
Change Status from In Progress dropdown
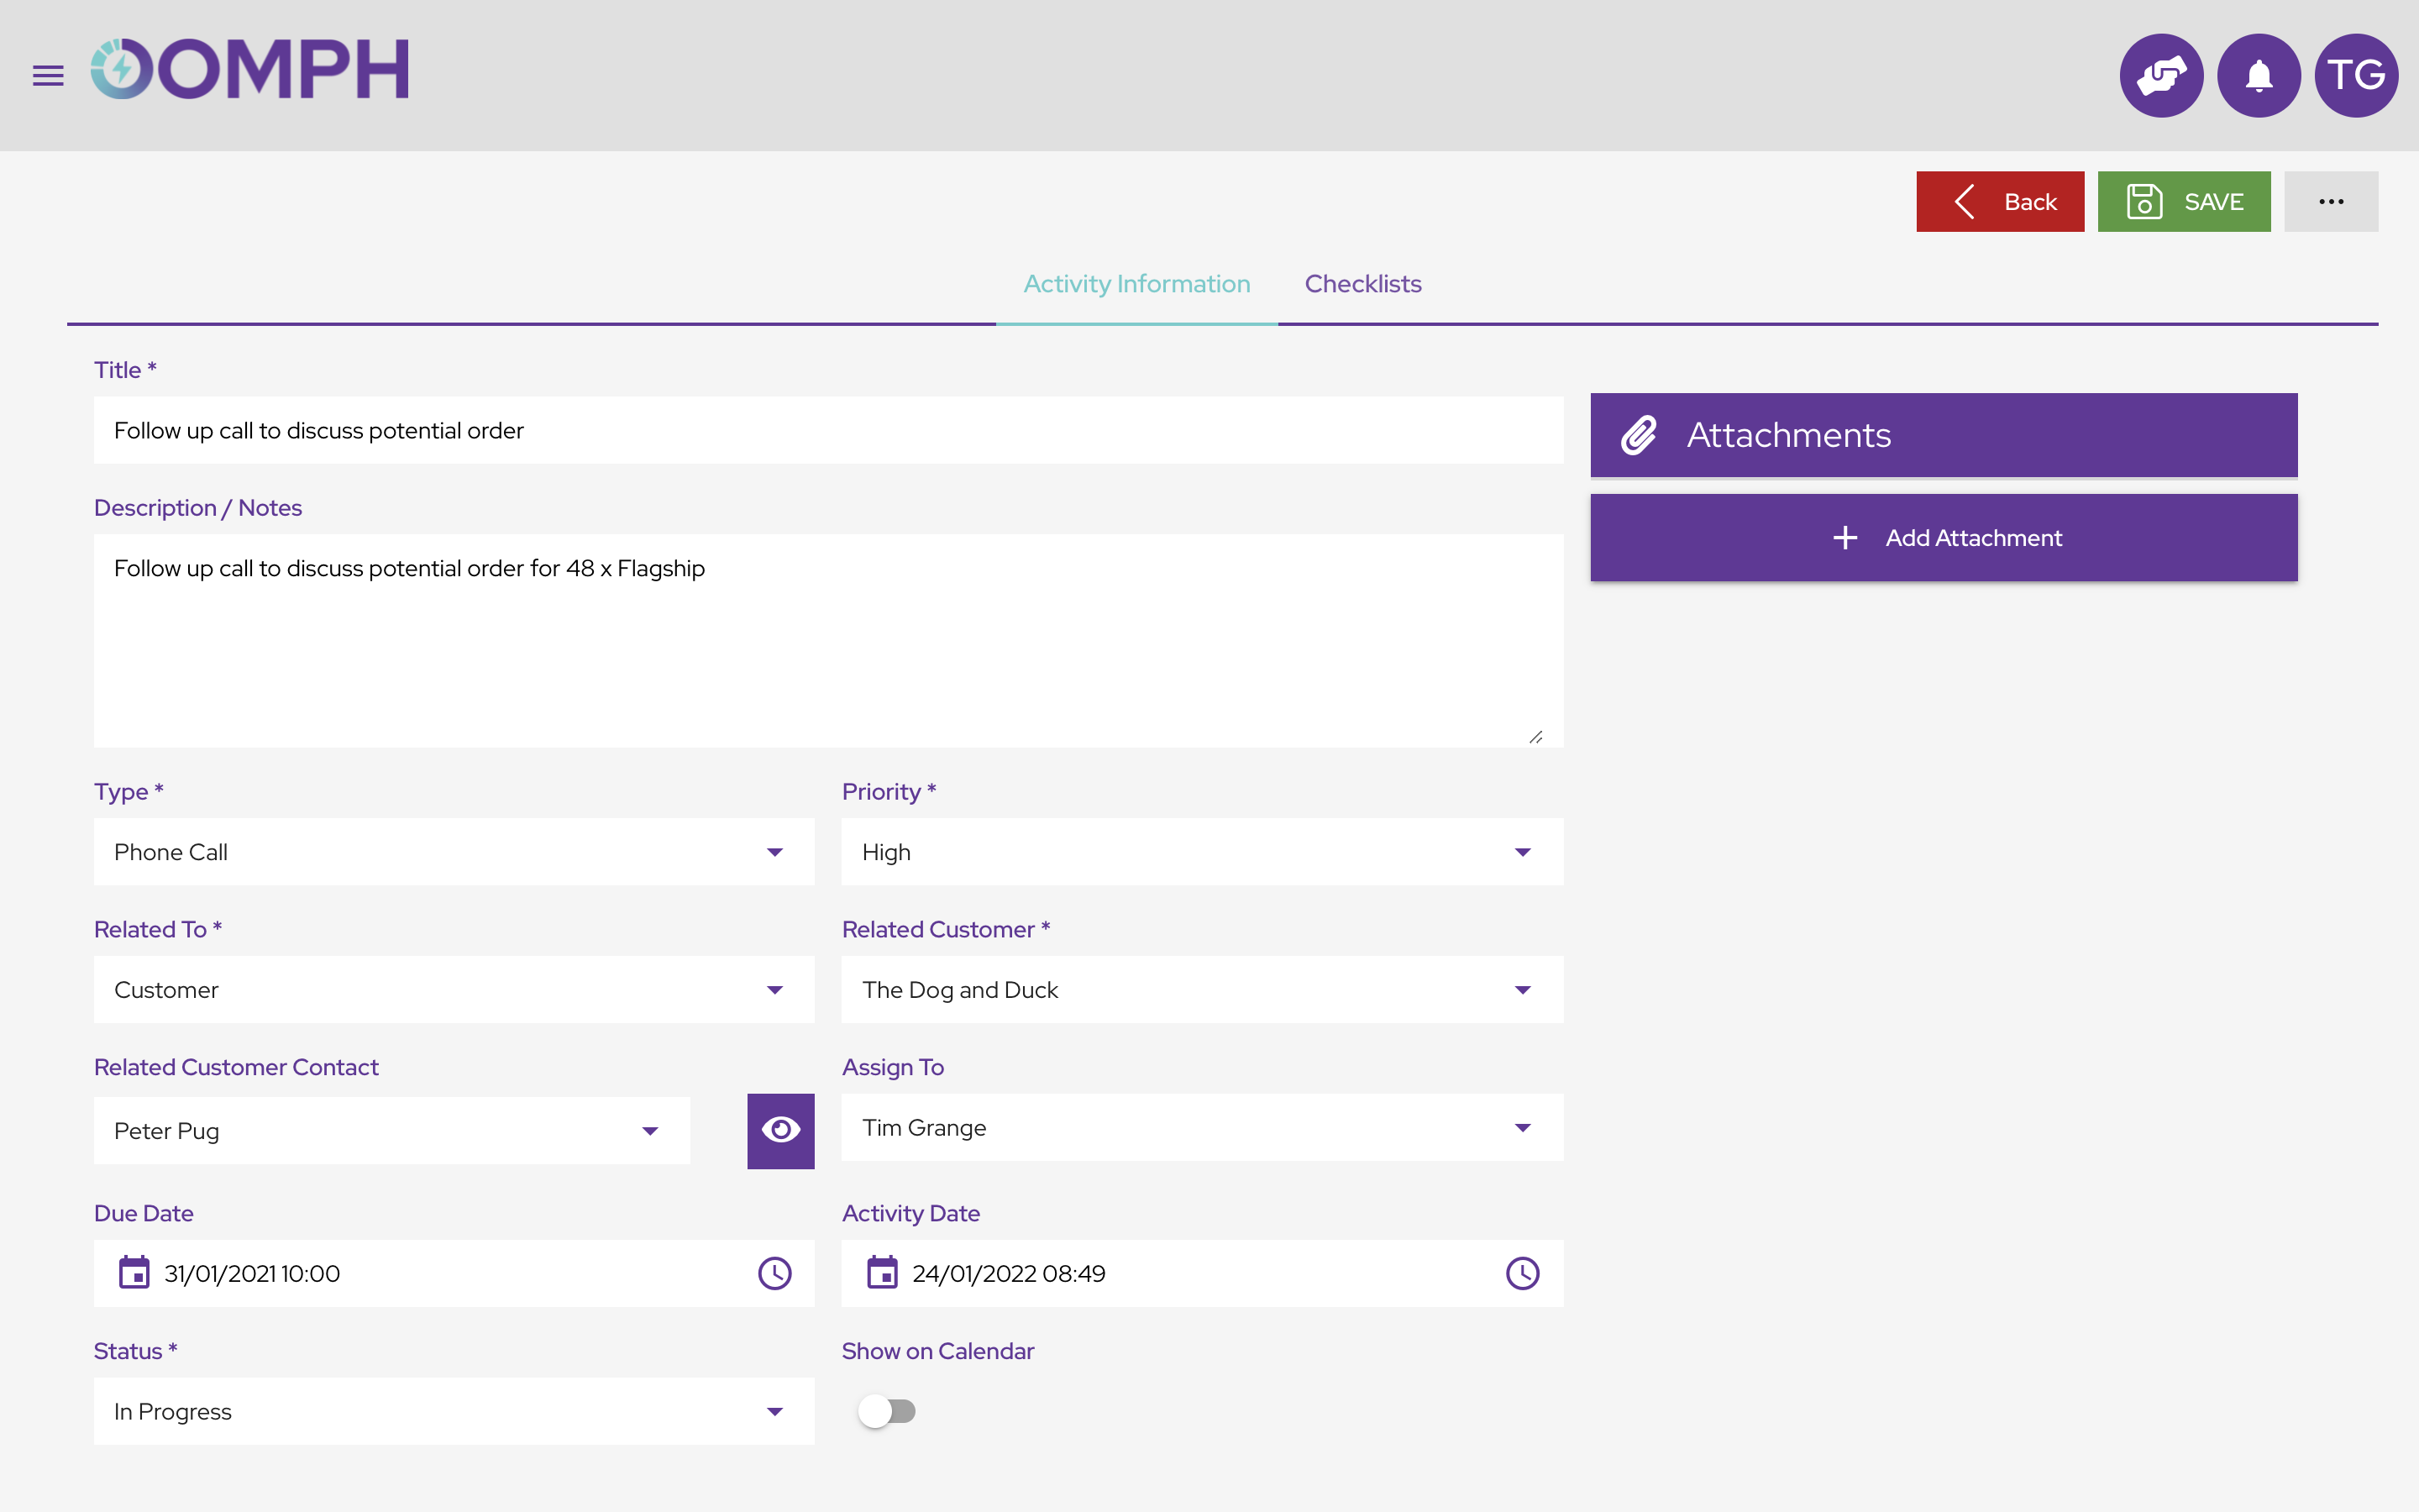774,1411
